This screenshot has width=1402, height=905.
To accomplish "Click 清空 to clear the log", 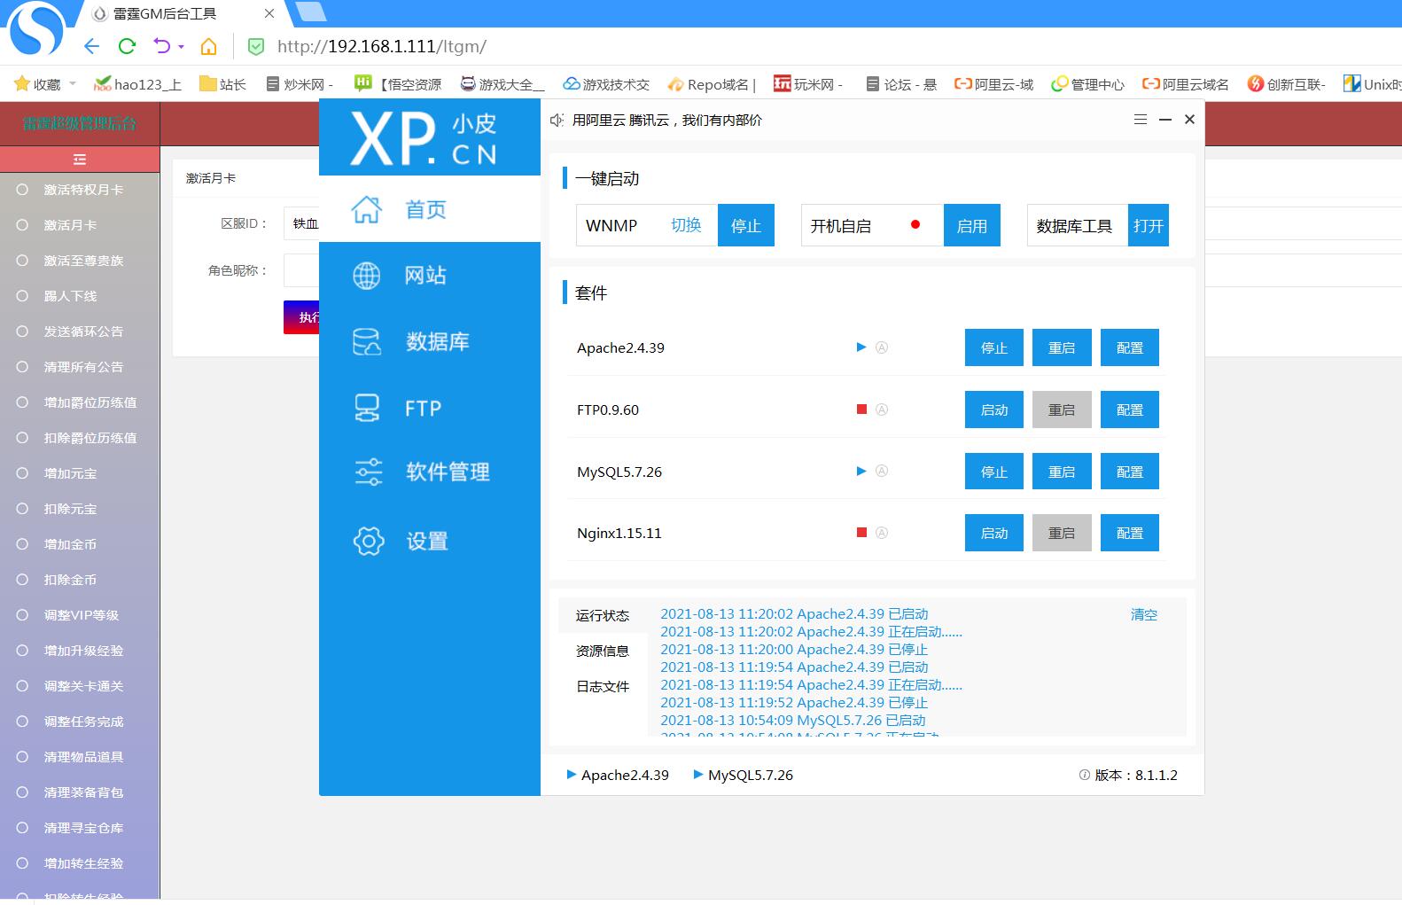I will pyautogui.click(x=1143, y=614).
